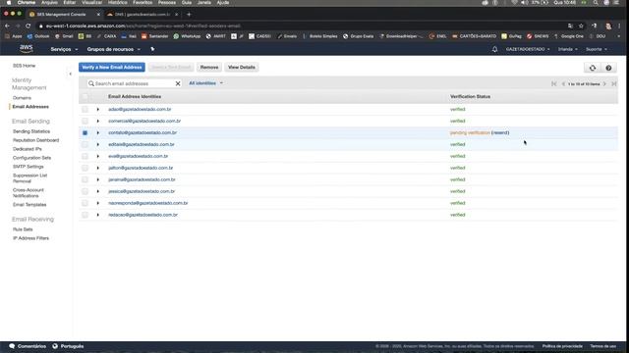Click the resend link for contato verification
The width and height of the screenshot is (629, 353).
pyautogui.click(x=500, y=133)
